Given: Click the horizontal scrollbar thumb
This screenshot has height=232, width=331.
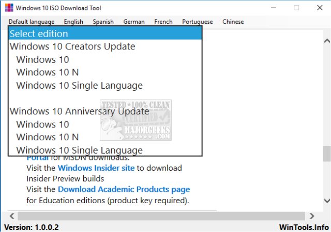Looking at the screenshot, I should coord(161,216).
